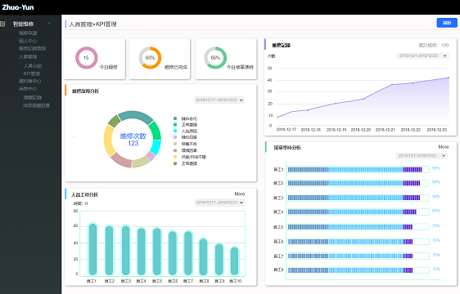Click the sidebar logo icon beside 智能維修

click(2, 24)
